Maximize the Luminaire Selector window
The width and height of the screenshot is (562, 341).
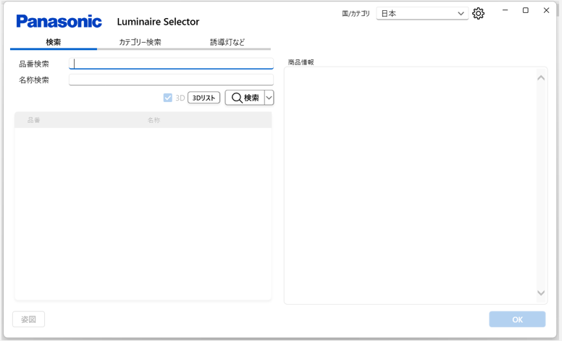point(526,11)
